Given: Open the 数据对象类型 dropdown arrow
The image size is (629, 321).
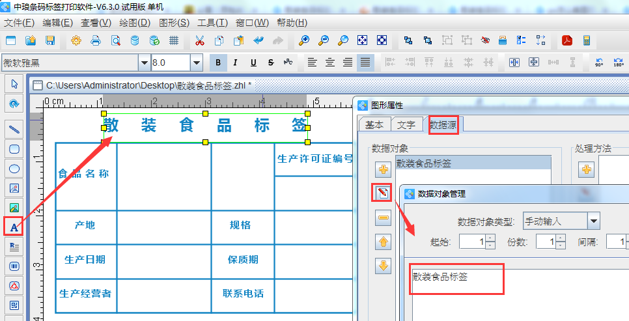Looking at the screenshot, I should click(594, 221).
